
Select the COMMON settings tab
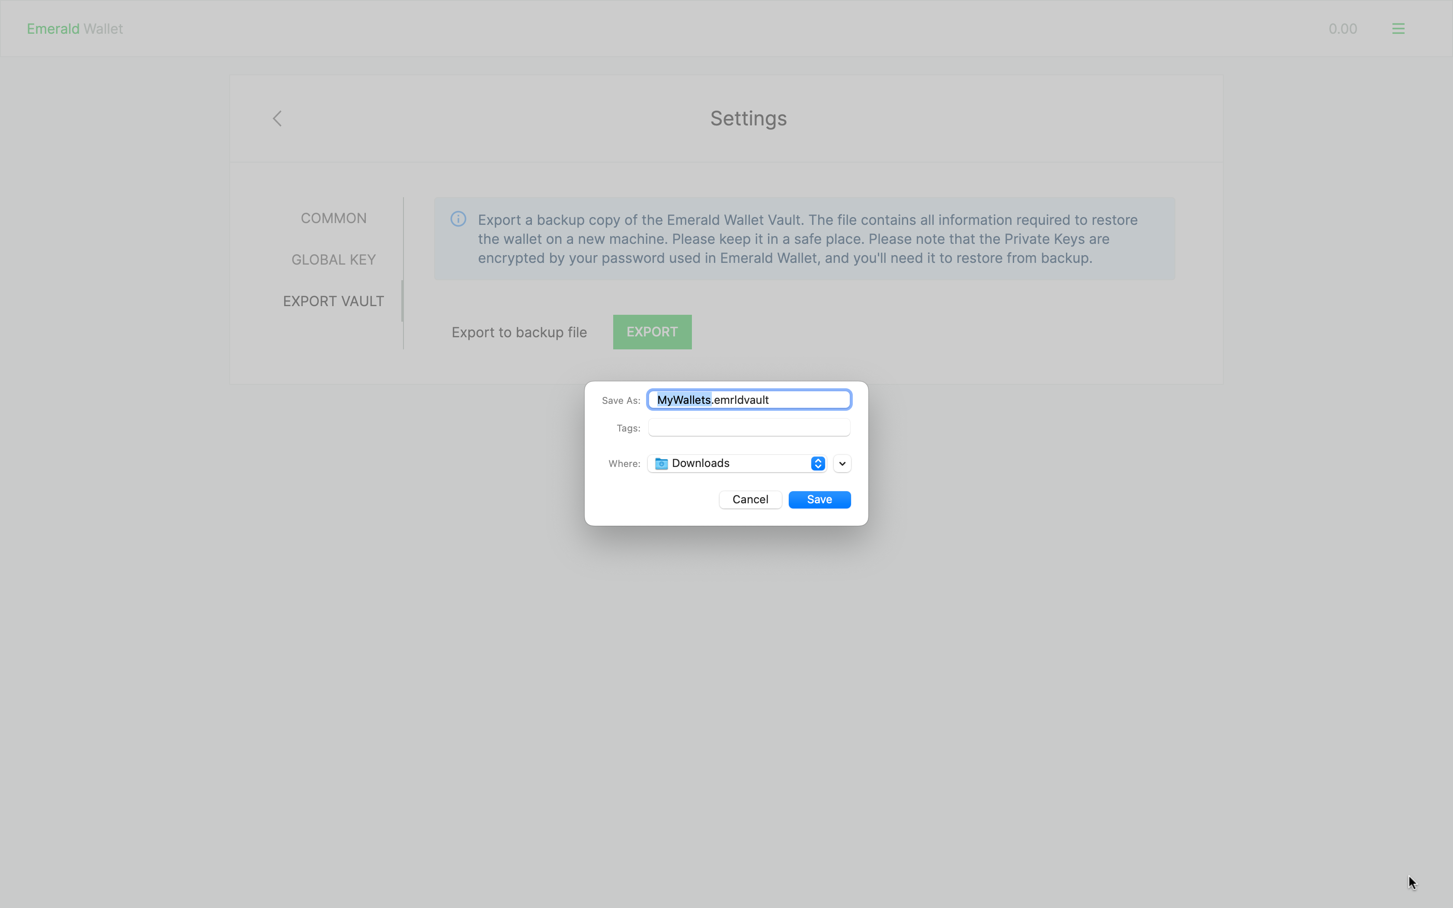(333, 217)
